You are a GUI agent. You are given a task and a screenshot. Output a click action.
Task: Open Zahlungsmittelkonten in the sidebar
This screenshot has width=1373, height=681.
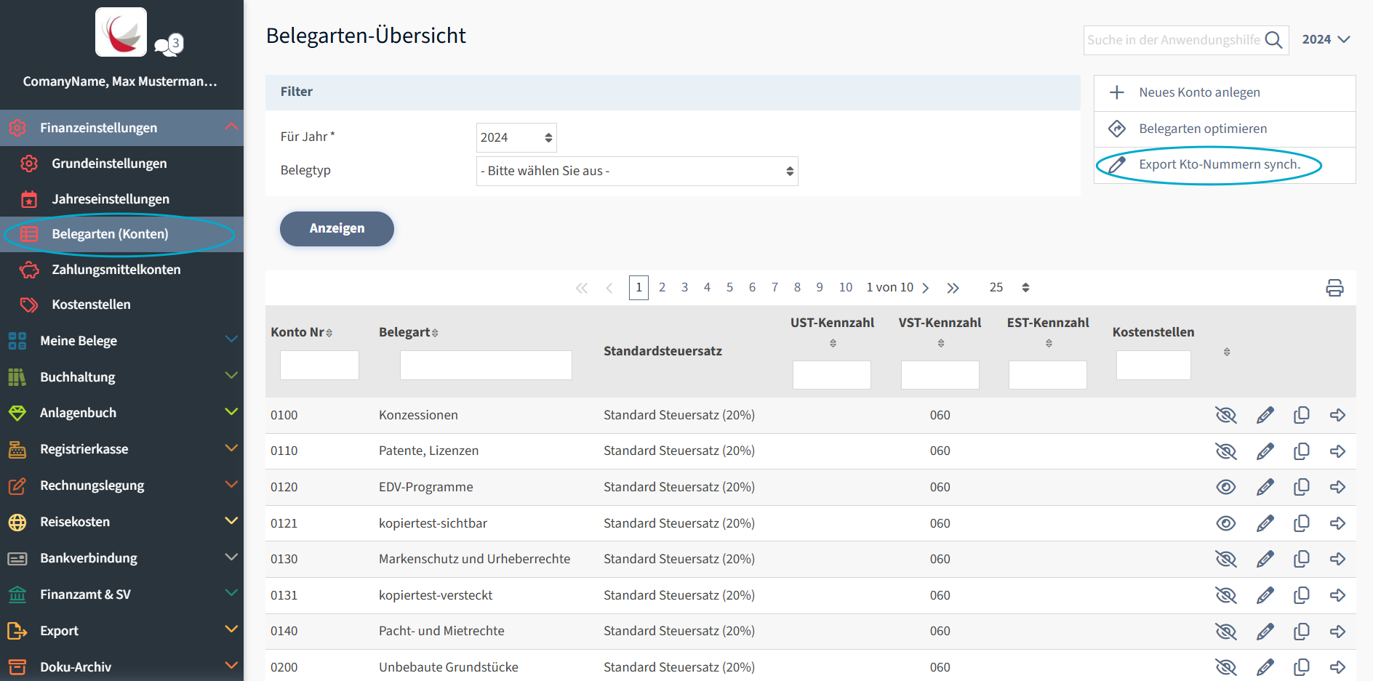click(116, 270)
